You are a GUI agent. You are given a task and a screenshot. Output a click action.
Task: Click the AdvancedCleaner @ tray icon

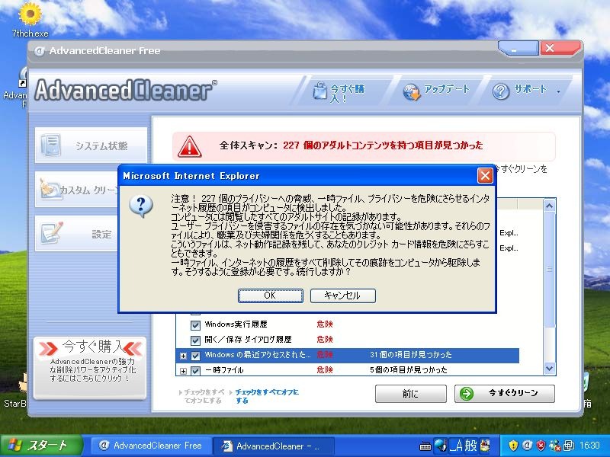[527, 446]
